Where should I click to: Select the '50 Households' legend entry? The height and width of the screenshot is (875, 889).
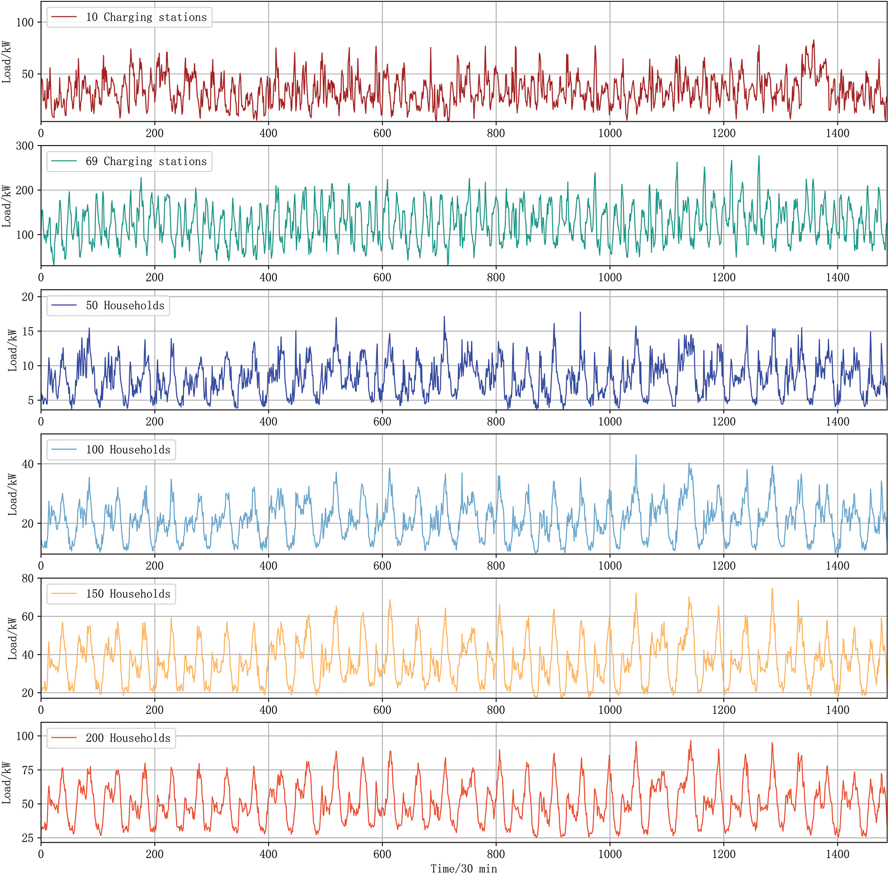pyautogui.click(x=125, y=306)
